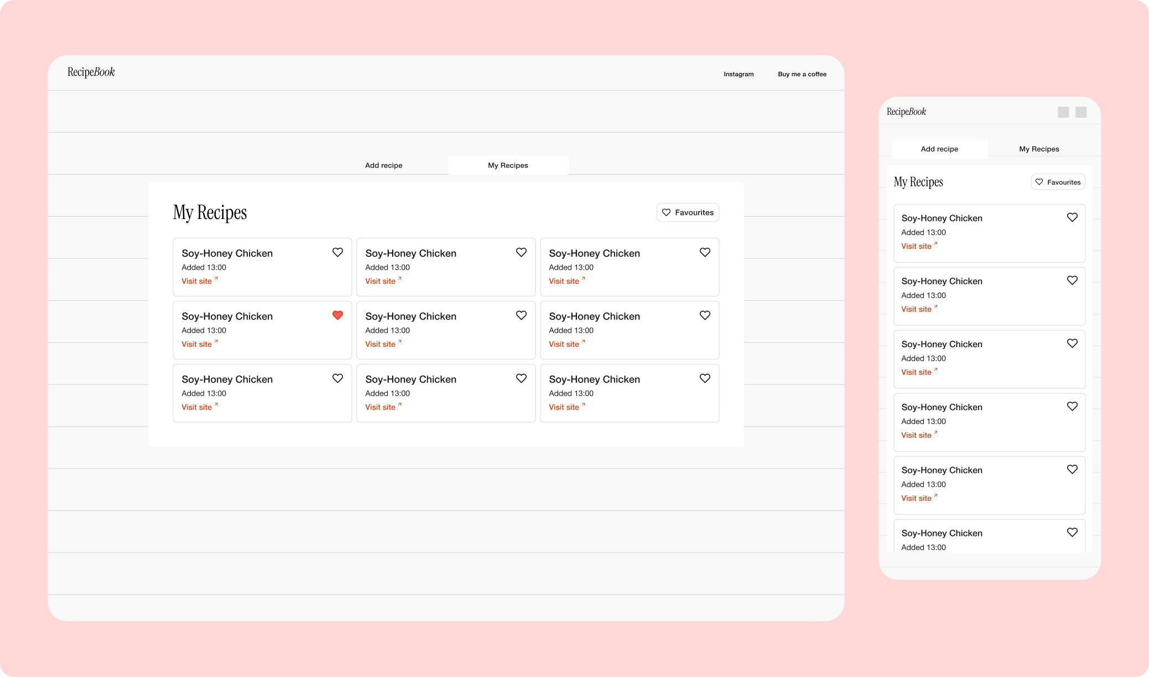This screenshot has width=1149, height=677.
Task: Open the Buy me a coffee link
Action: coord(802,74)
